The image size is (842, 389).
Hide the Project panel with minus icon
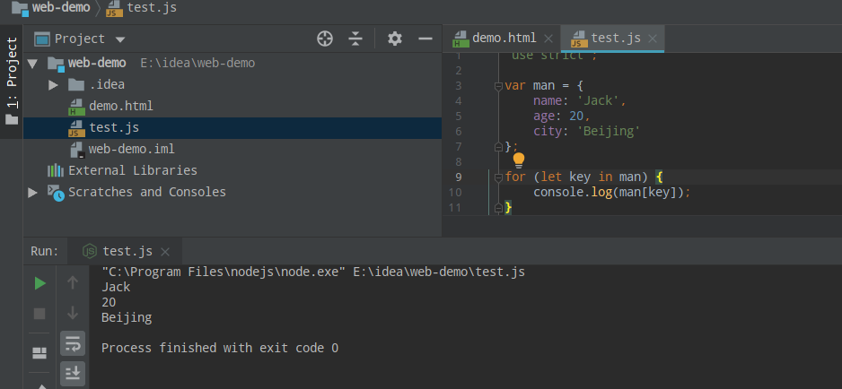[425, 39]
